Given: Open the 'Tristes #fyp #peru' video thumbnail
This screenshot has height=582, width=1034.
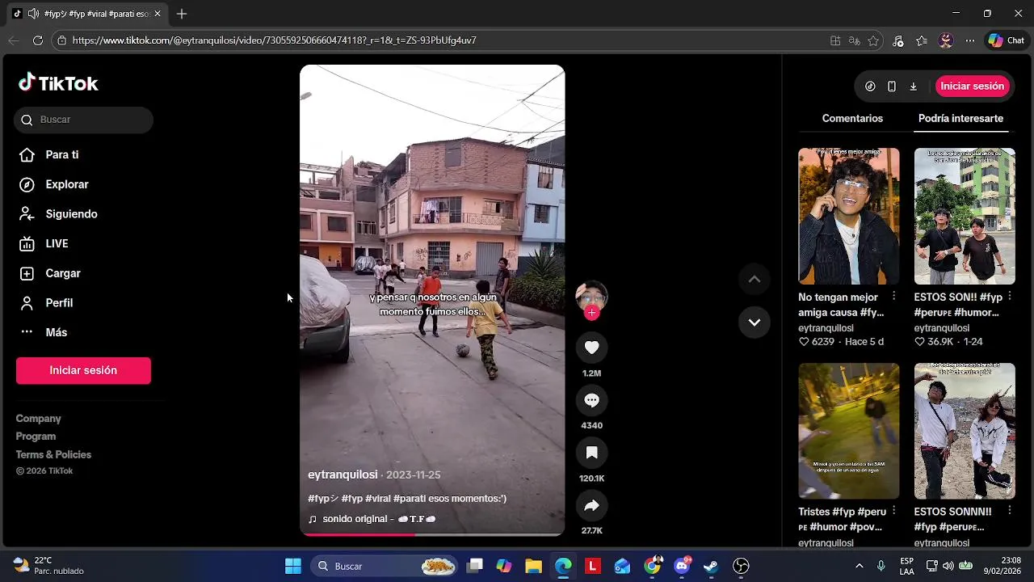Looking at the screenshot, I should pos(848,431).
